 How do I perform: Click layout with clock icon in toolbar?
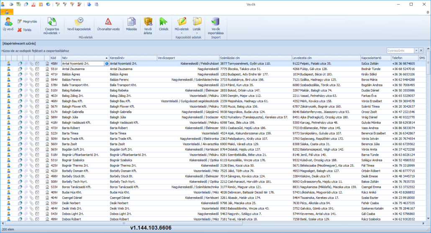click(x=97, y=5)
